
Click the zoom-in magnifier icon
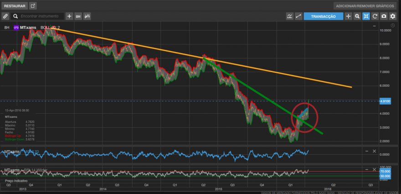click(x=357, y=16)
